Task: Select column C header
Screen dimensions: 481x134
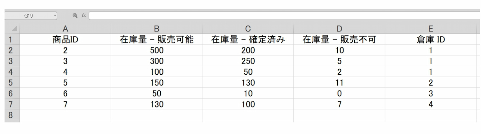Action: pyautogui.click(x=248, y=29)
